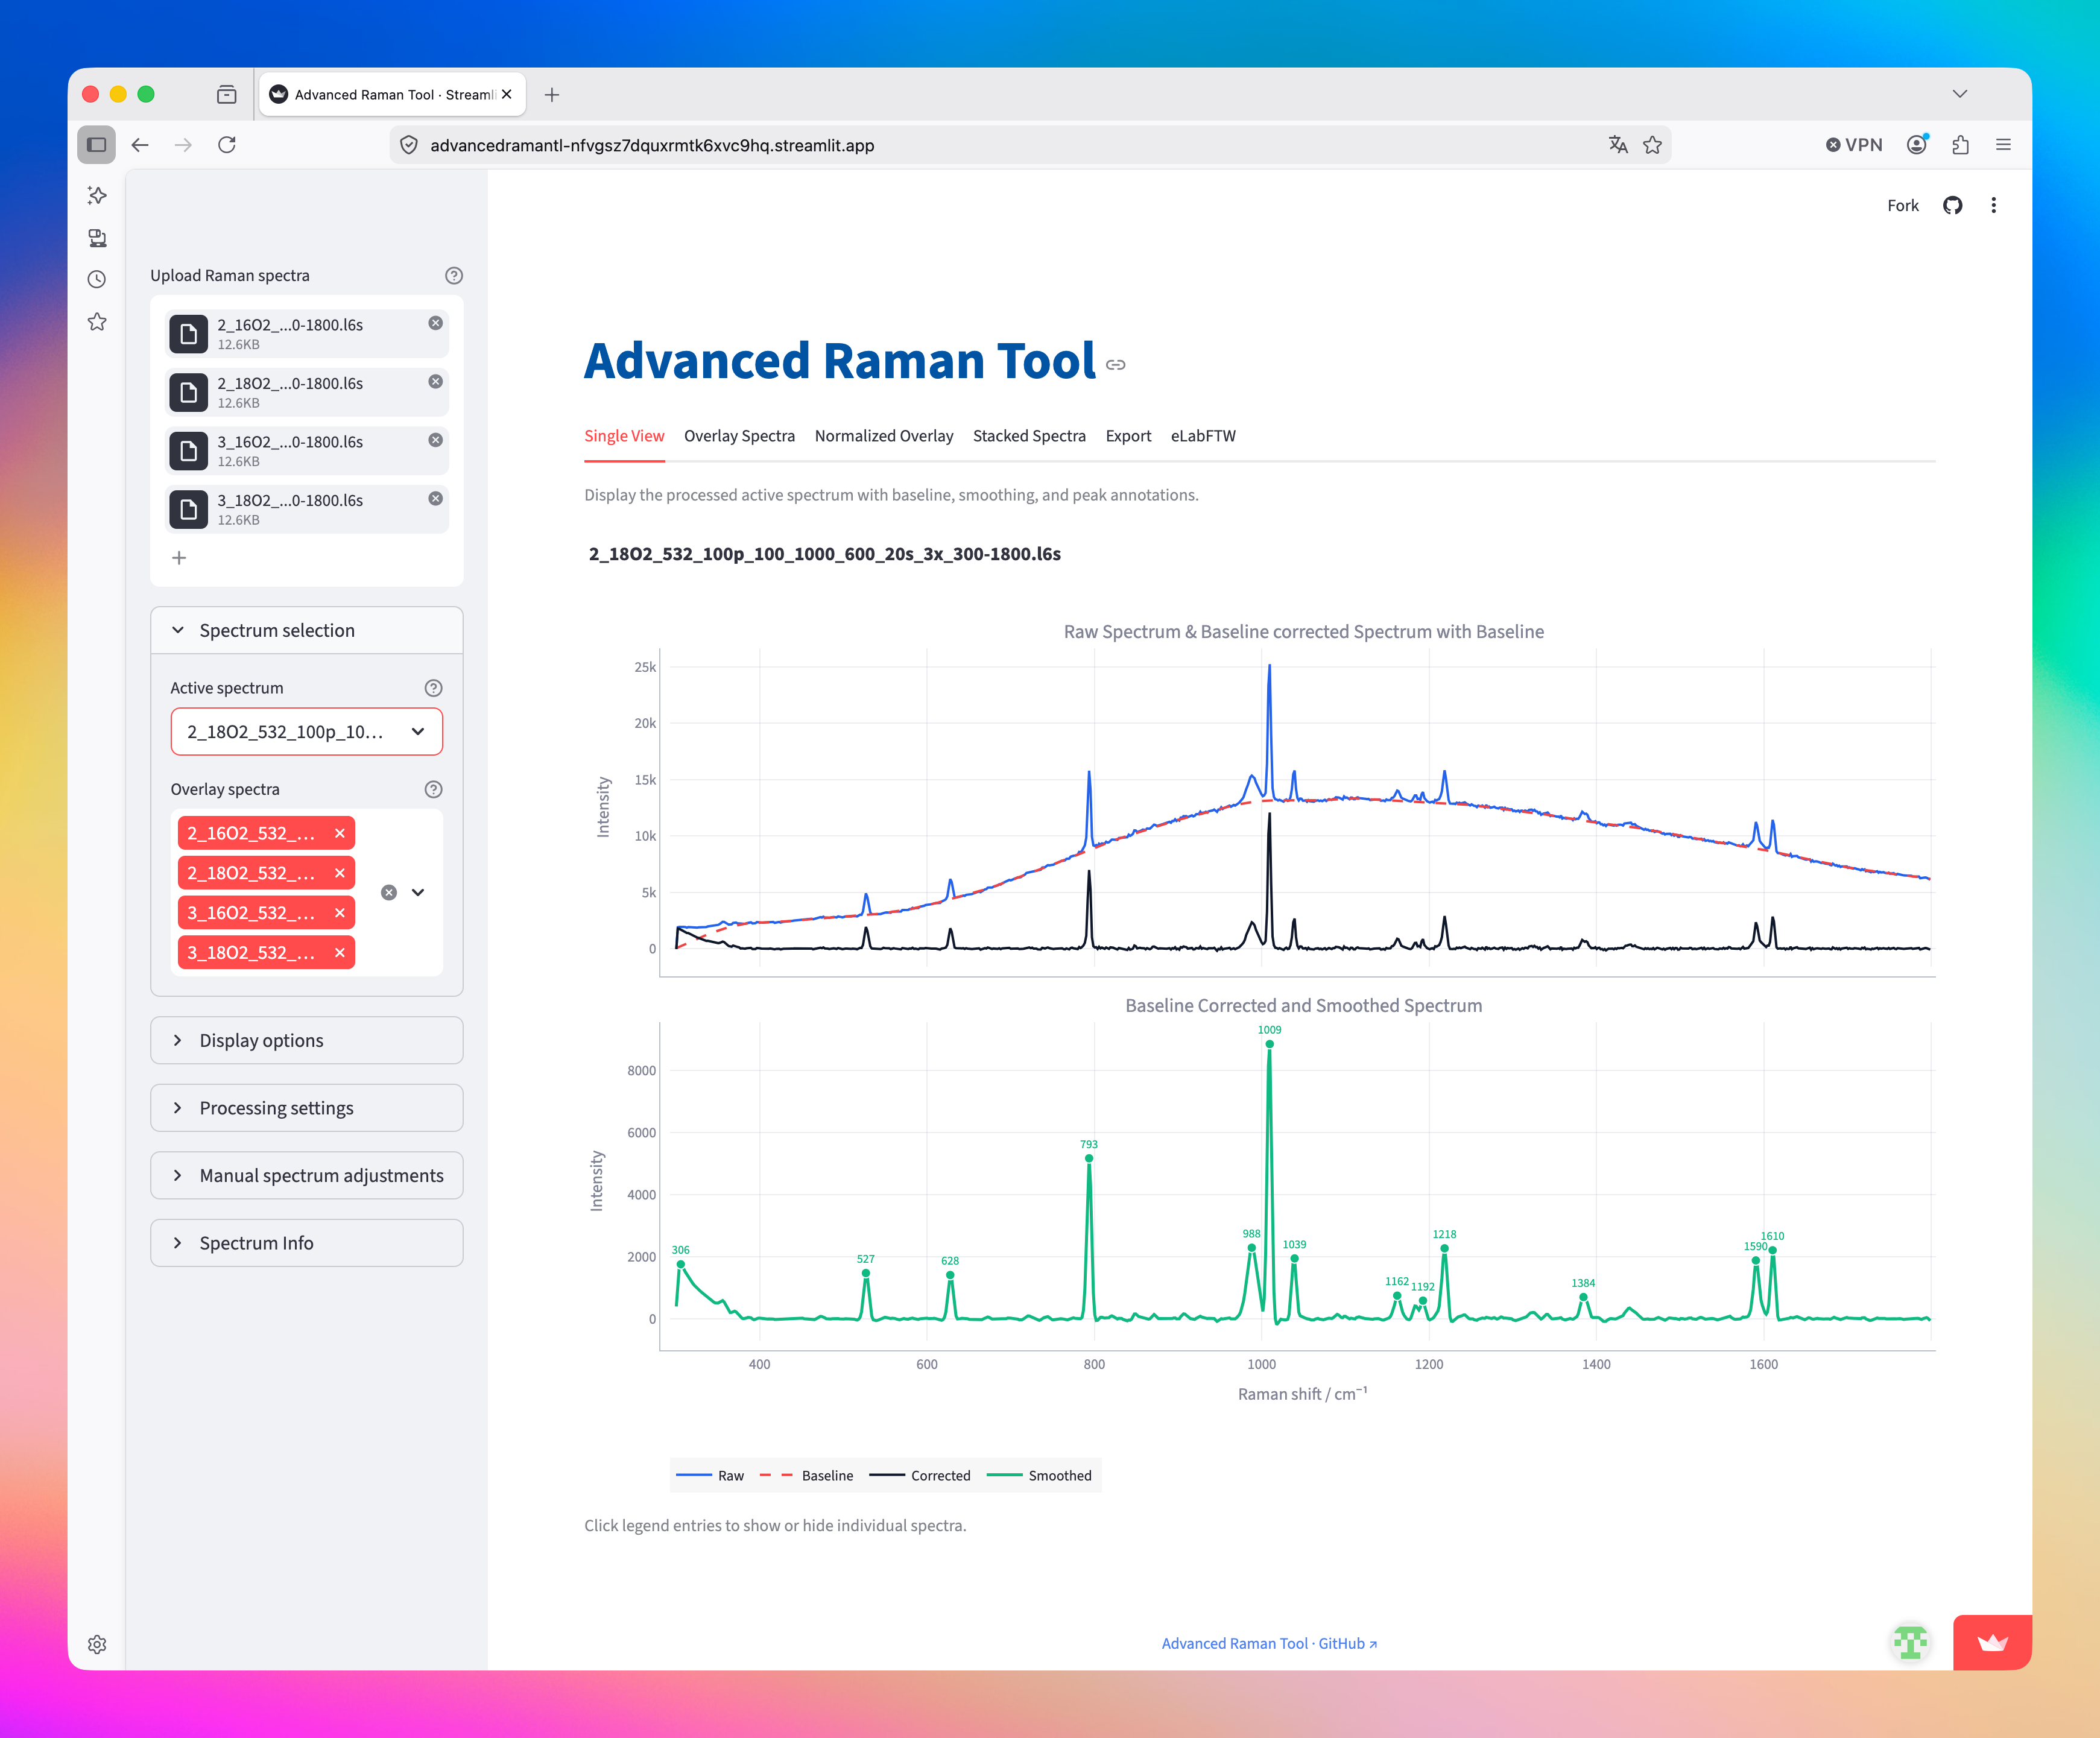Remove uploaded file 2_16O2 from list
2100x1738 pixels.
click(435, 323)
